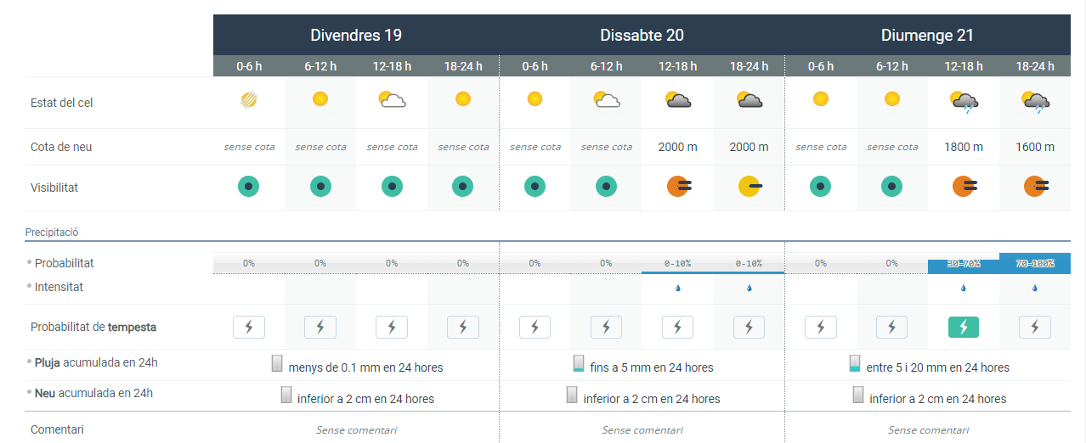Click Divendres 0-6 h hazy sky icon
This screenshot has width=1086, height=443.
[x=249, y=99]
